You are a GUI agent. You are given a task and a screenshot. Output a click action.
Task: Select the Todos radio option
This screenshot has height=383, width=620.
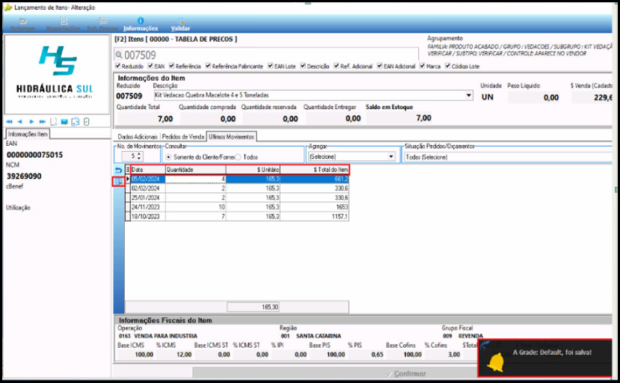238,157
